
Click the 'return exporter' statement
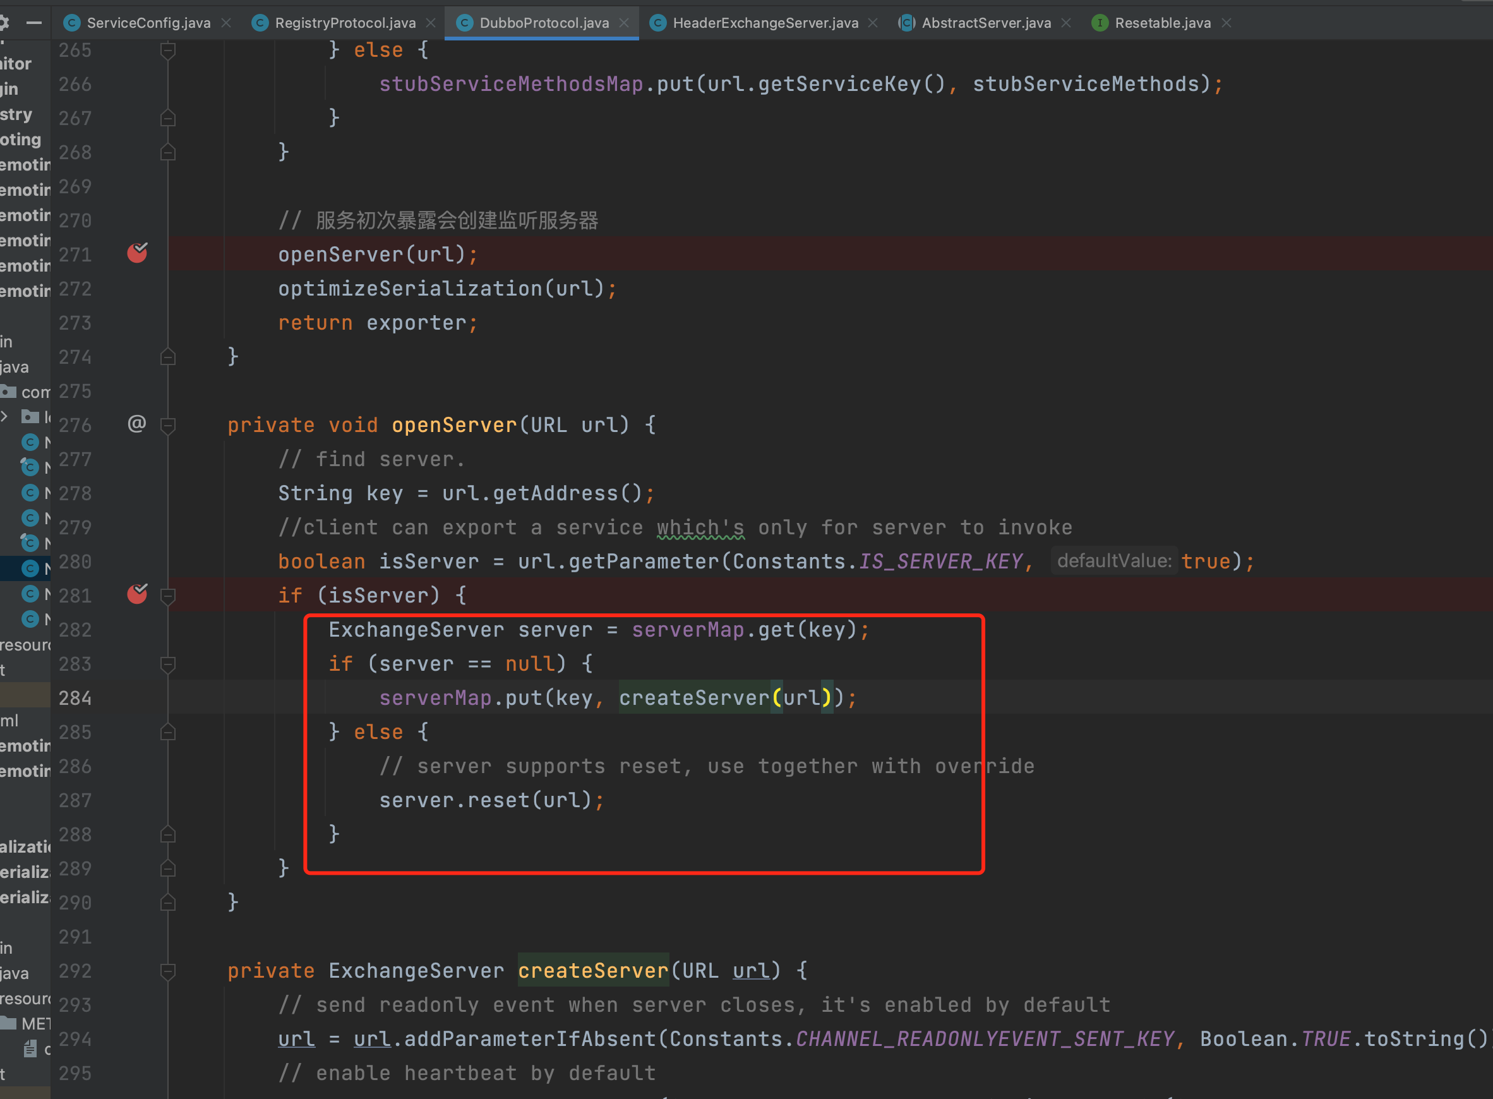pyautogui.click(x=378, y=323)
